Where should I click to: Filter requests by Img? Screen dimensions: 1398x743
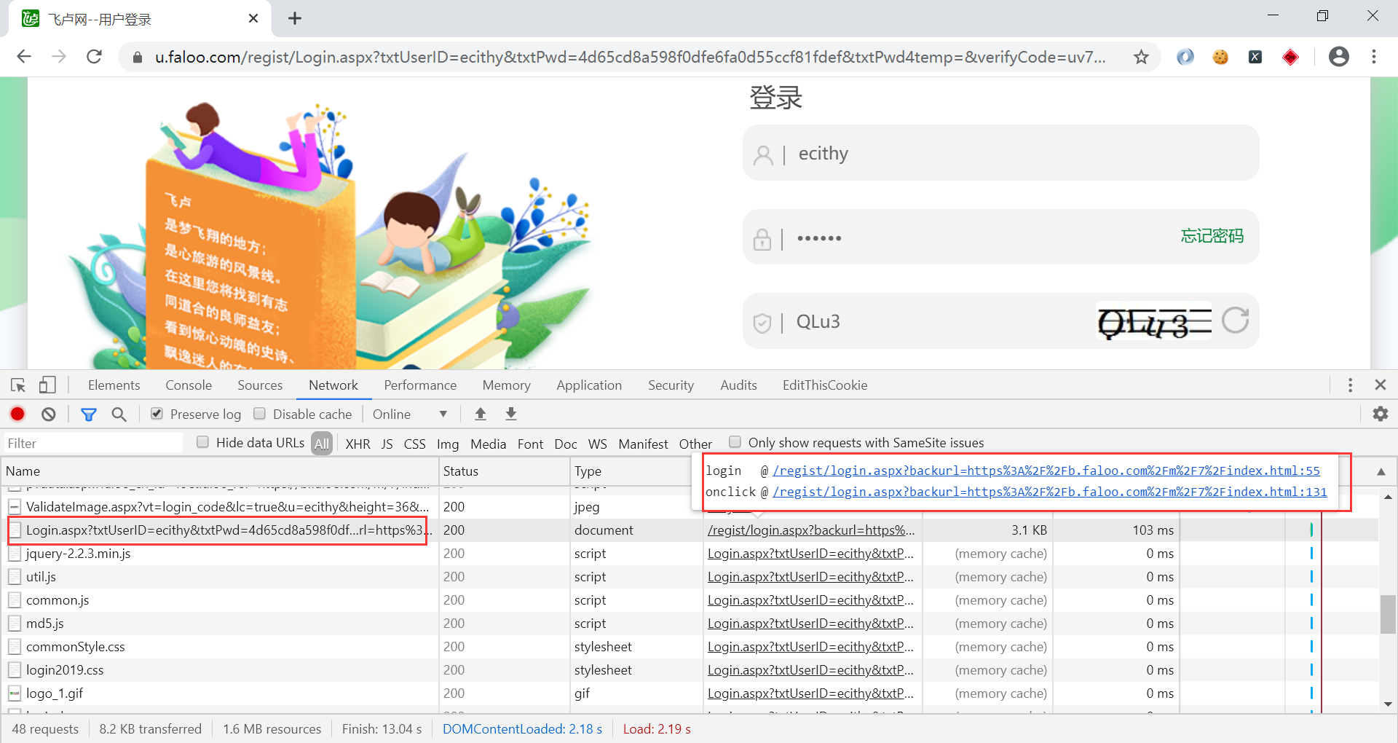click(448, 444)
